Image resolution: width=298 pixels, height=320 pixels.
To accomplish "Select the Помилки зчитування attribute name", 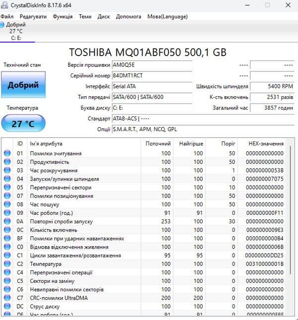I will (56, 153).
